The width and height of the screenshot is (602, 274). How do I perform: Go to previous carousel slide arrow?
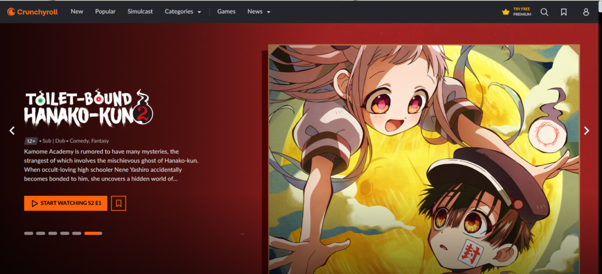pos(12,131)
